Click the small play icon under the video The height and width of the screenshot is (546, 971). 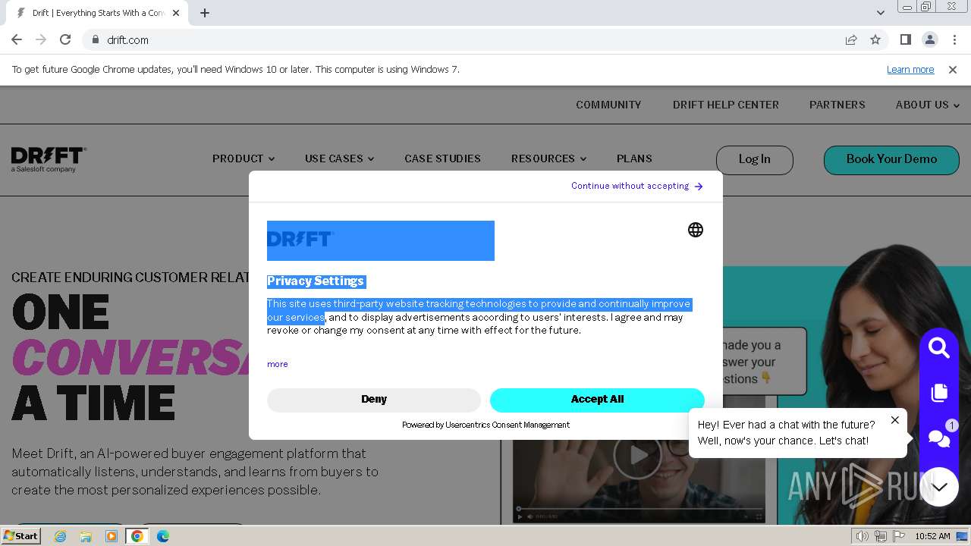(520, 517)
